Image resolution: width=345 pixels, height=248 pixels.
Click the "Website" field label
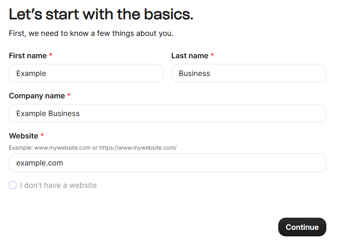pyautogui.click(x=23, y=136)
